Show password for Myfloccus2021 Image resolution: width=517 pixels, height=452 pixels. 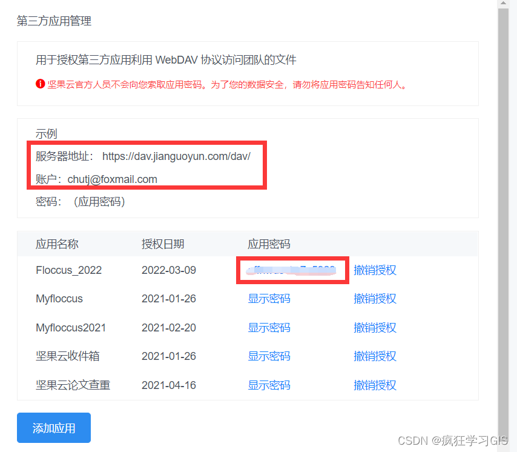point(269,328)
